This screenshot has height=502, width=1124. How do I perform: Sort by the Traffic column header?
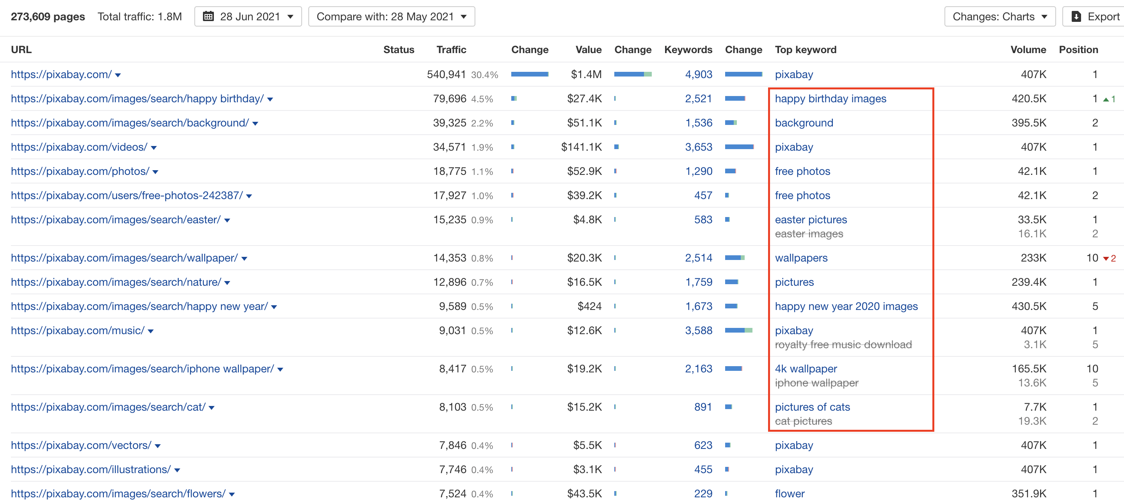451,49
